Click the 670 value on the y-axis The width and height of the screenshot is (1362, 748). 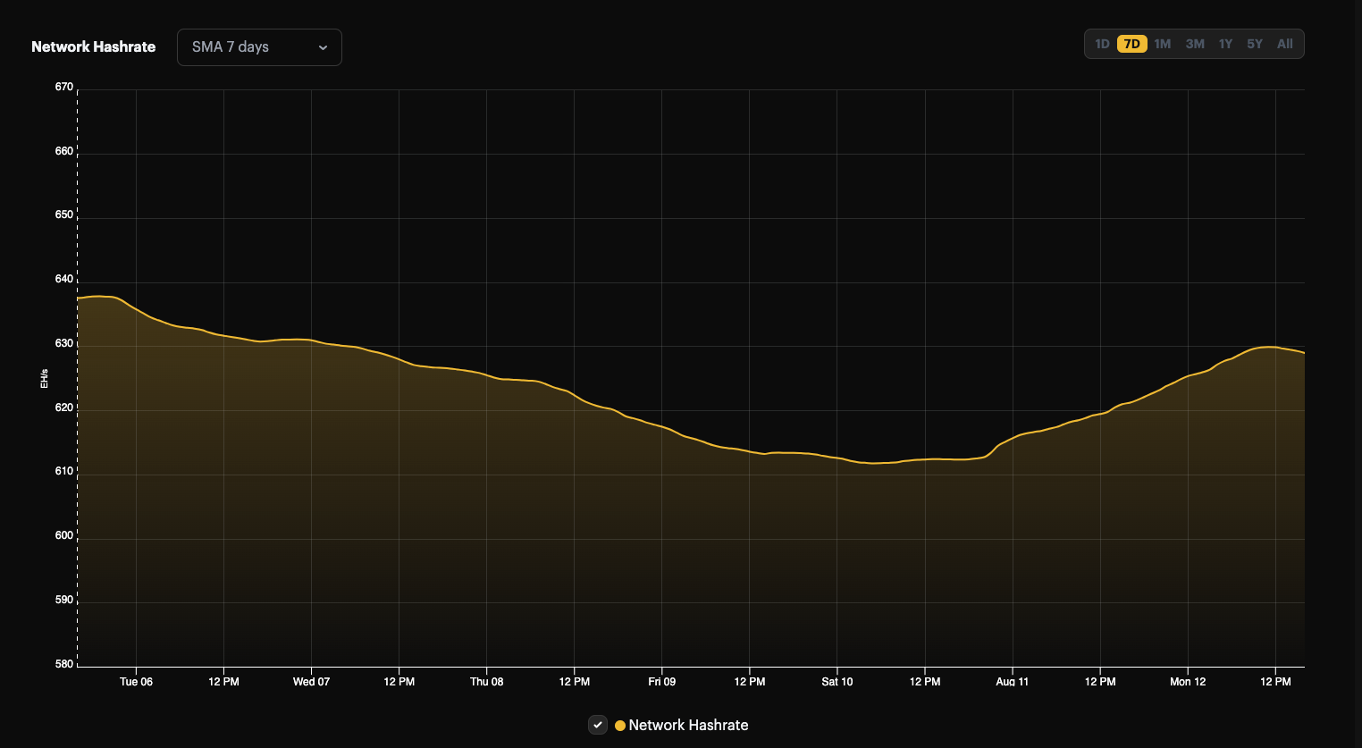[x=65, y=87]
